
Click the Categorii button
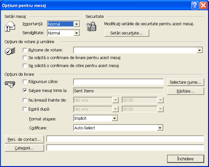(x=24, y=148)
